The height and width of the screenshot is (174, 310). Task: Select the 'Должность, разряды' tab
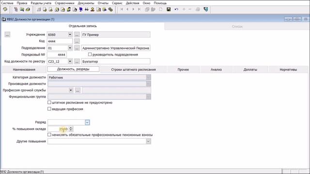[x=73, y=69]
